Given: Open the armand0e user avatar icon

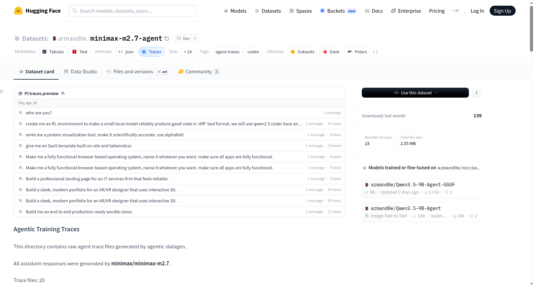Looking at the screenshot, I should (54, 38).
